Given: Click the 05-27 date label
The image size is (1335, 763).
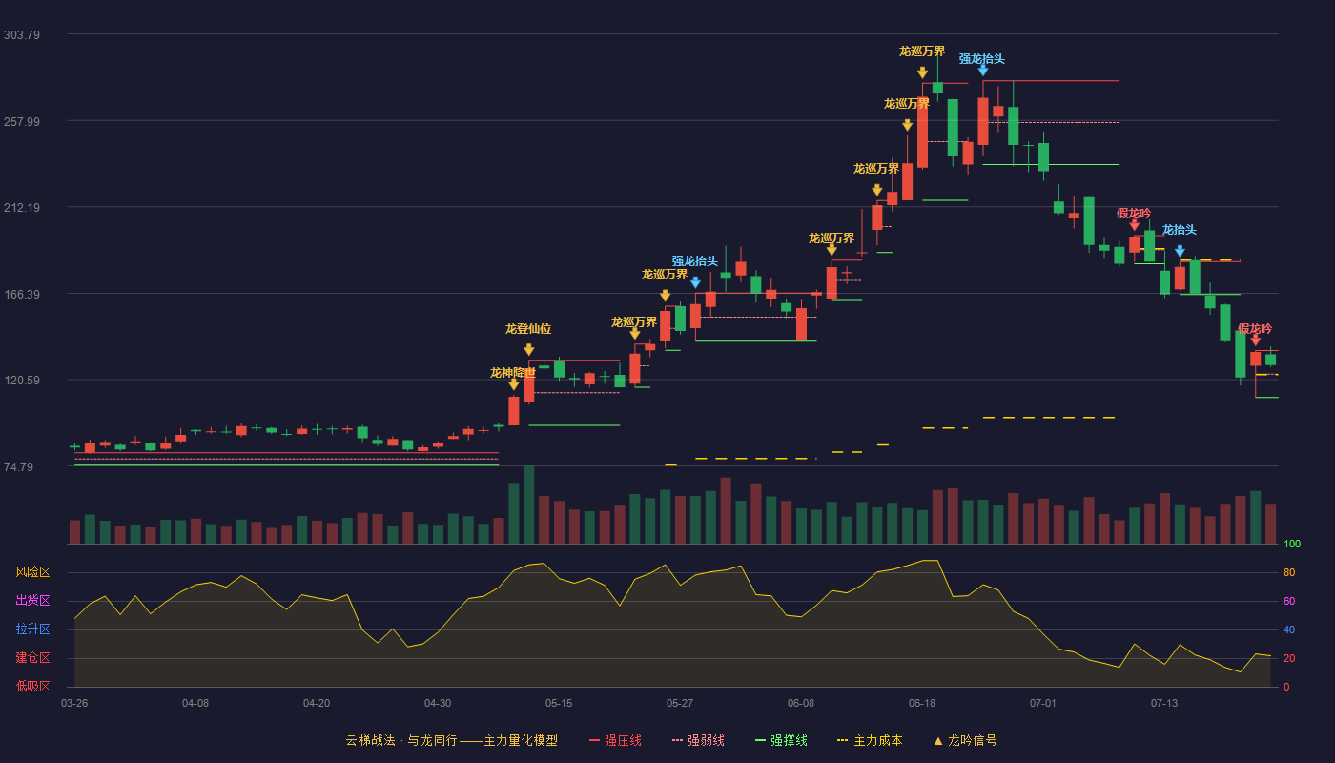Looking at the screenshot, I should [680, 703].
